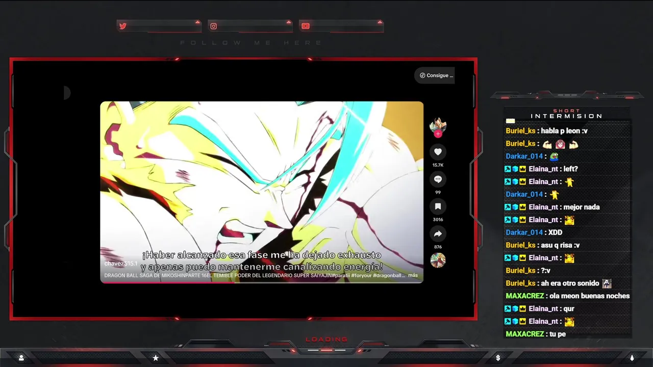Click the chat message 'left?'
Screen dimensions: 653x367
pos(571,169)
